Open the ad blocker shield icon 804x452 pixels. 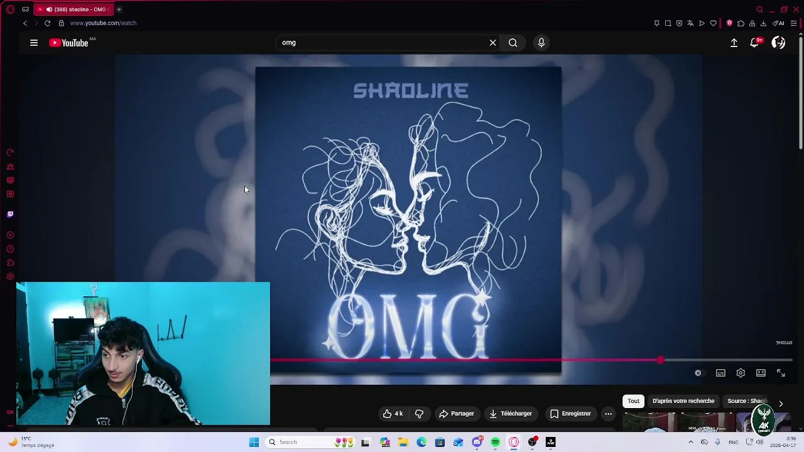click(680, 23)
